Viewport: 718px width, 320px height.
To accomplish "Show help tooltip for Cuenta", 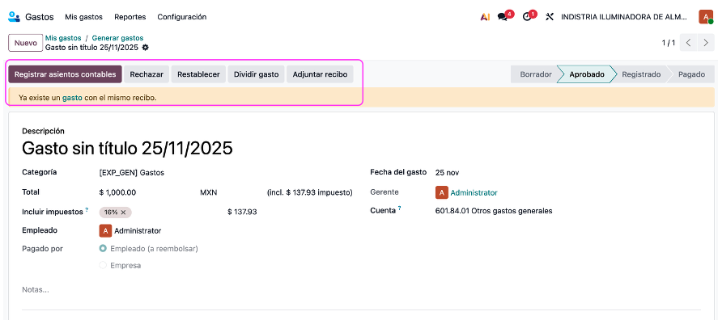I will point(399,208).
